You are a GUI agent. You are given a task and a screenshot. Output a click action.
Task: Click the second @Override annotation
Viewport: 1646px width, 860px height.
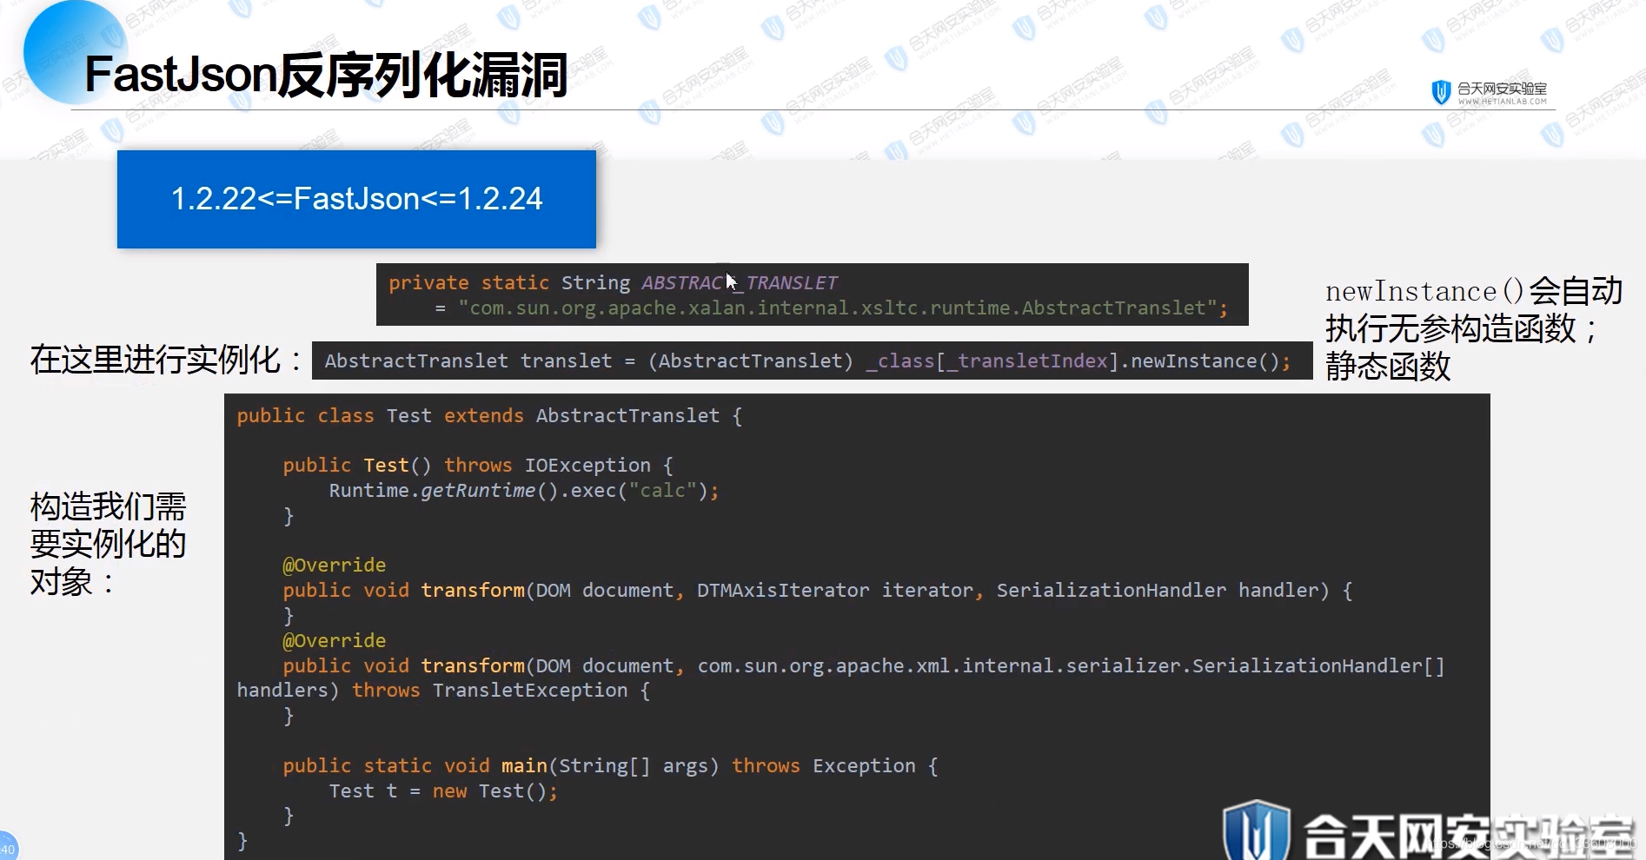point(335,641)
